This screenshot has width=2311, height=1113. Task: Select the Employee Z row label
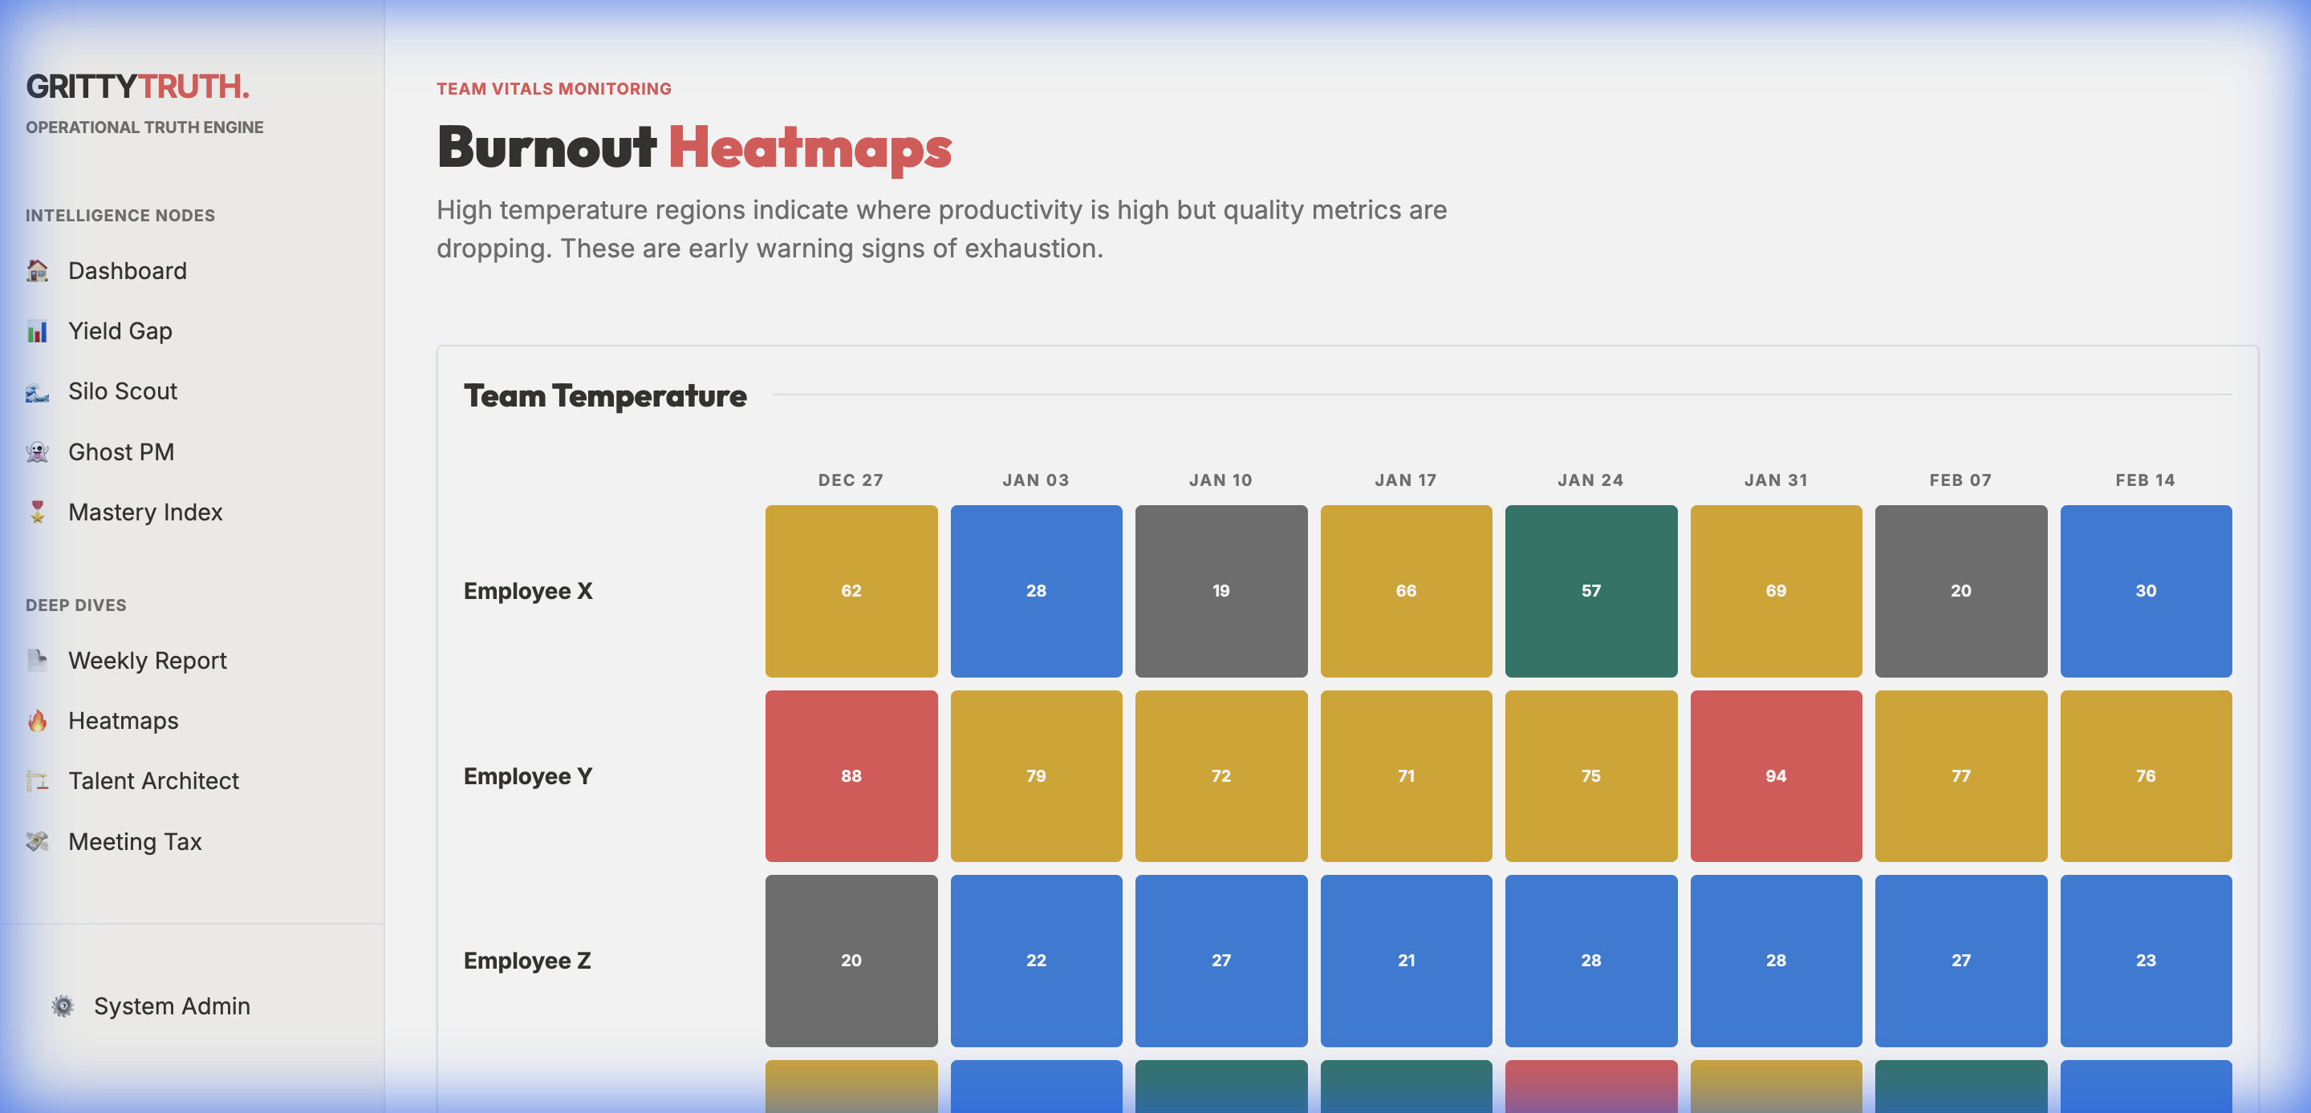(x=527, y=961)
